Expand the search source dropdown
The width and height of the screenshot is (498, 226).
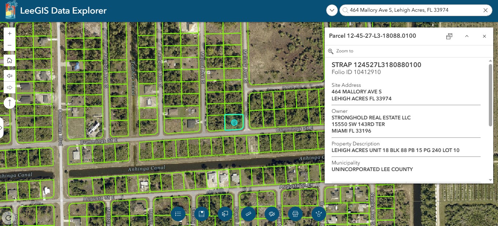click(332, 10)
